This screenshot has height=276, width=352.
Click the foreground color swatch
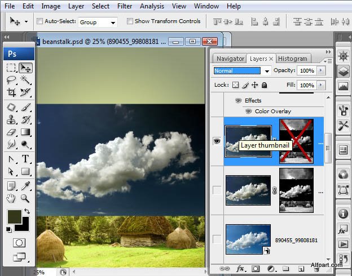click(14, 216)
